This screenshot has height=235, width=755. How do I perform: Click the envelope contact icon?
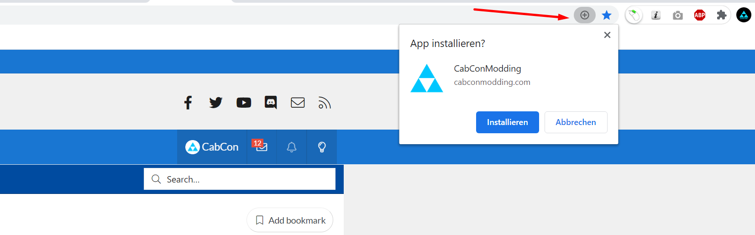pos(298,103)
